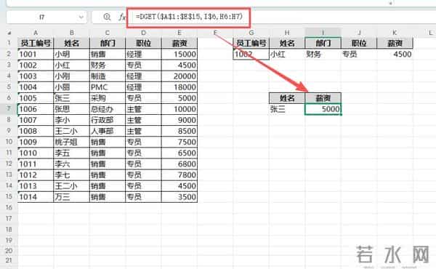
Task: Click cell 张三 in column H
Action: tap(287, 109)
